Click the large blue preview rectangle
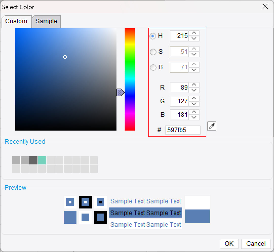Viewport: 274px width, 252px height. [x=198, y=216]
